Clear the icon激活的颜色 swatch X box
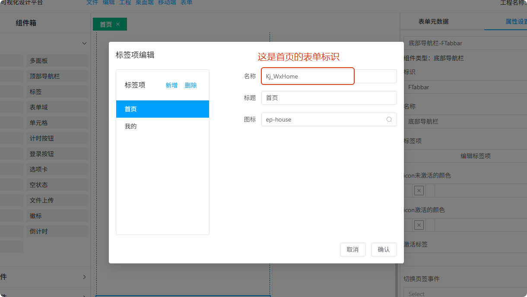The image size is (527, 297). coord(419,225)
